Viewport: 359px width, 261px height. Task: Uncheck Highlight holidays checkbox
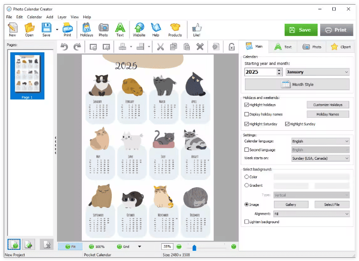point(247,105)
